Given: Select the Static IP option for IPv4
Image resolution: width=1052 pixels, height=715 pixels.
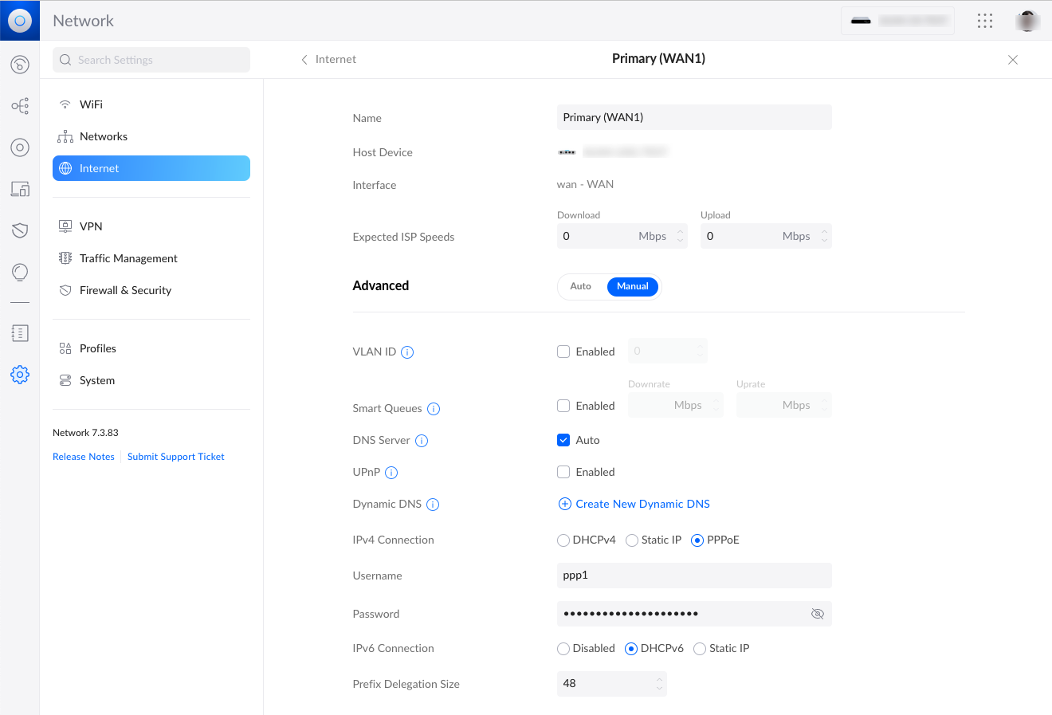Looking at the screenshot, I should pyautogui.click(x=632, y=540).
